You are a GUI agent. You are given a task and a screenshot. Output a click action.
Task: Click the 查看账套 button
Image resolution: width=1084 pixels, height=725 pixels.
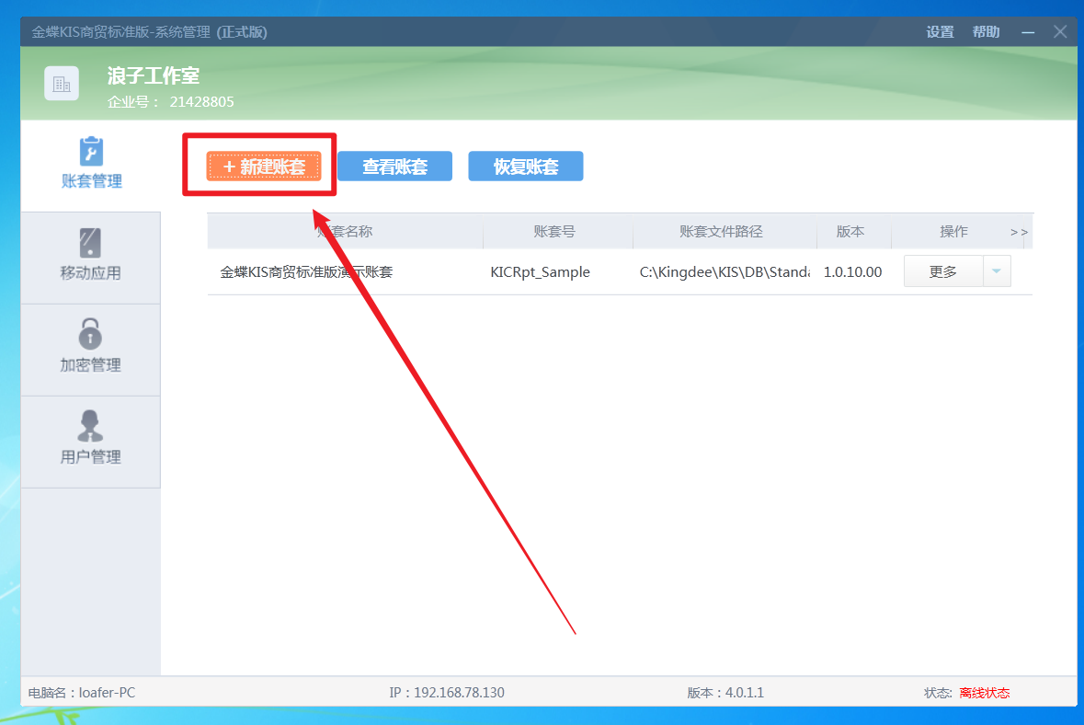coord(394,166)
